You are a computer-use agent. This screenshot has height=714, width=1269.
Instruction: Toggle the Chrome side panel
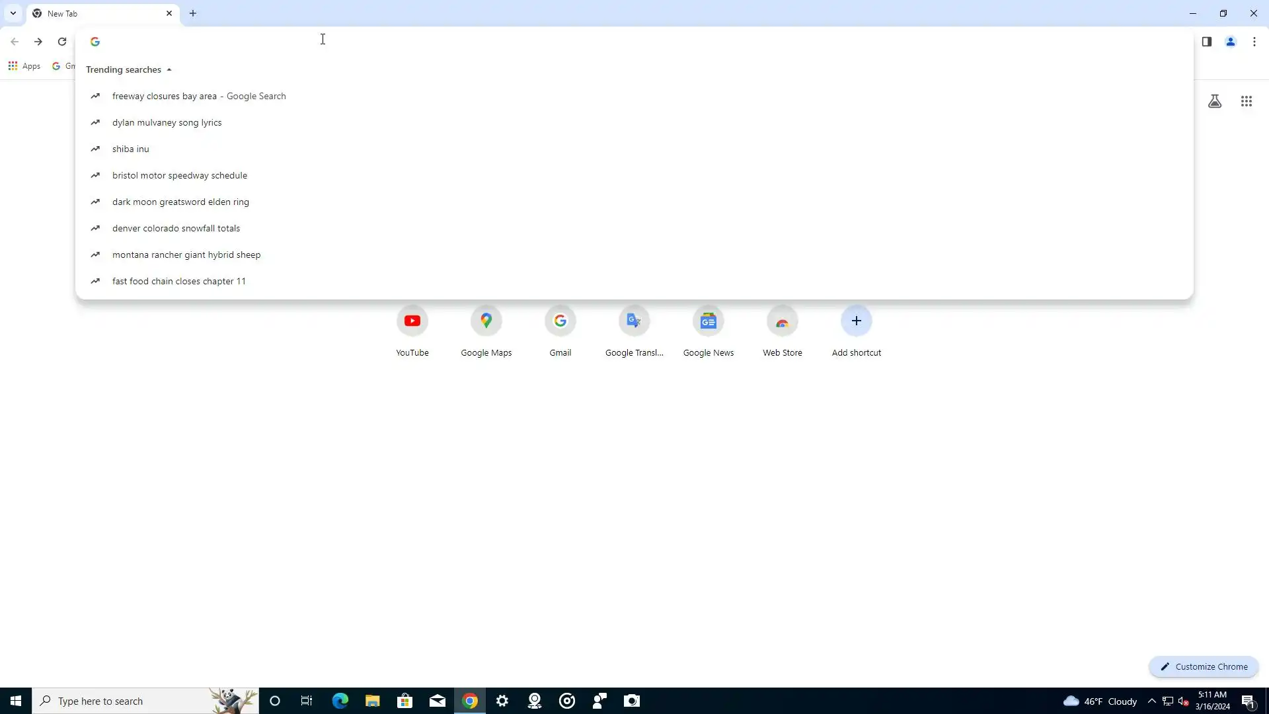(x=1207, y=42)
